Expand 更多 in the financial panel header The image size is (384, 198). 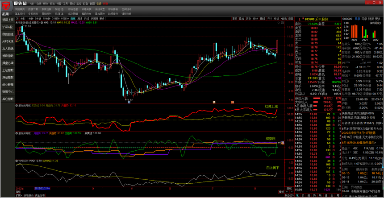coord(379,19)
